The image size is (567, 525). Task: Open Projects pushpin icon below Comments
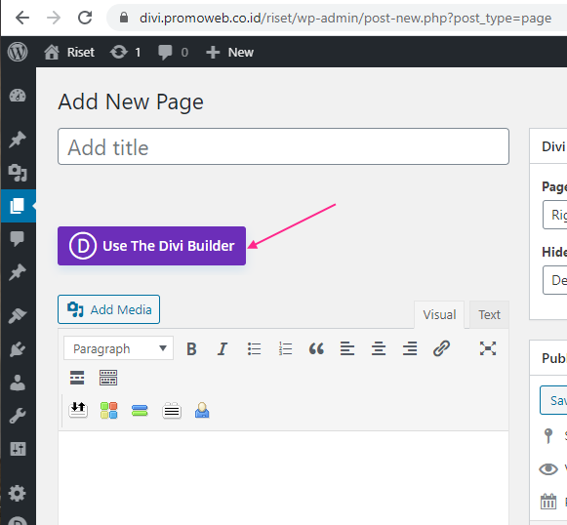pos(18,272)
